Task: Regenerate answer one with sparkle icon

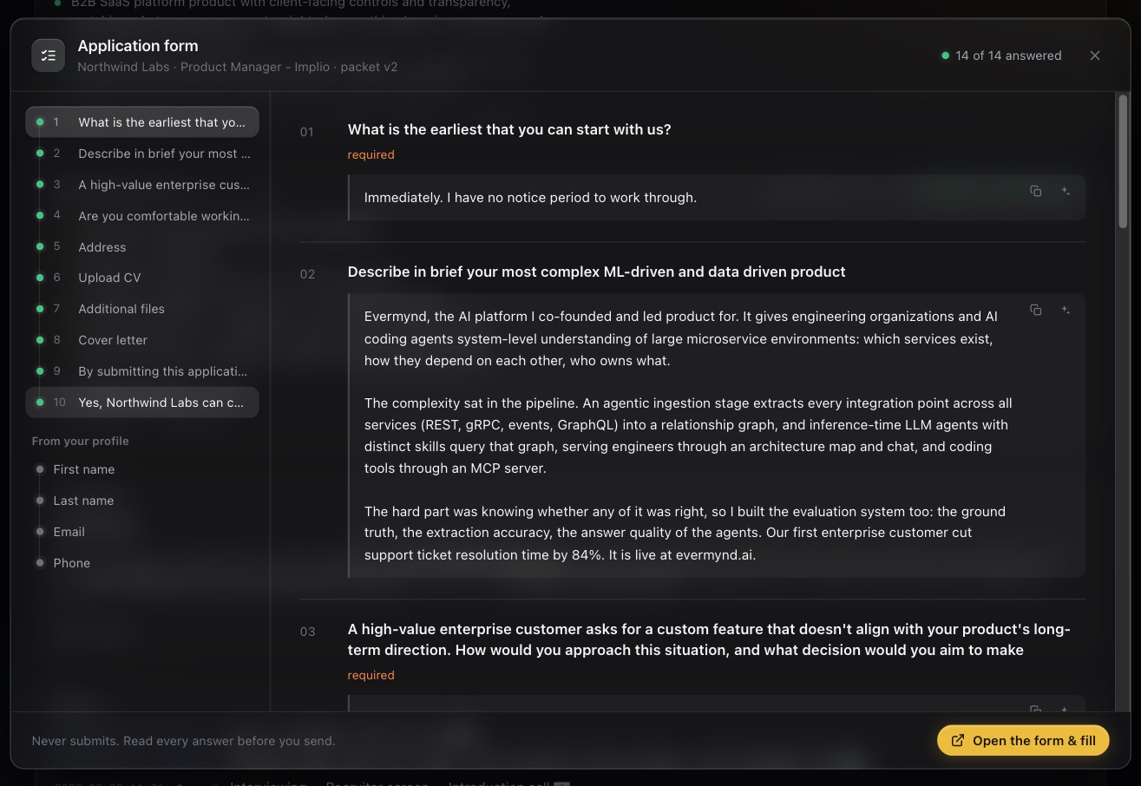Action: 1066,191
